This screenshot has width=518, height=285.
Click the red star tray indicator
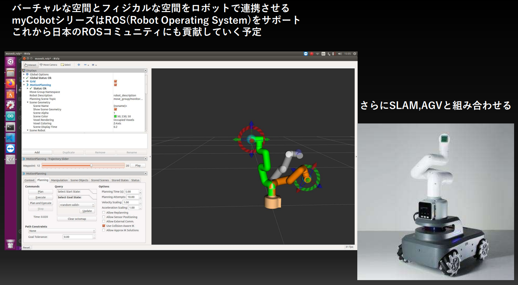[312, 54]
